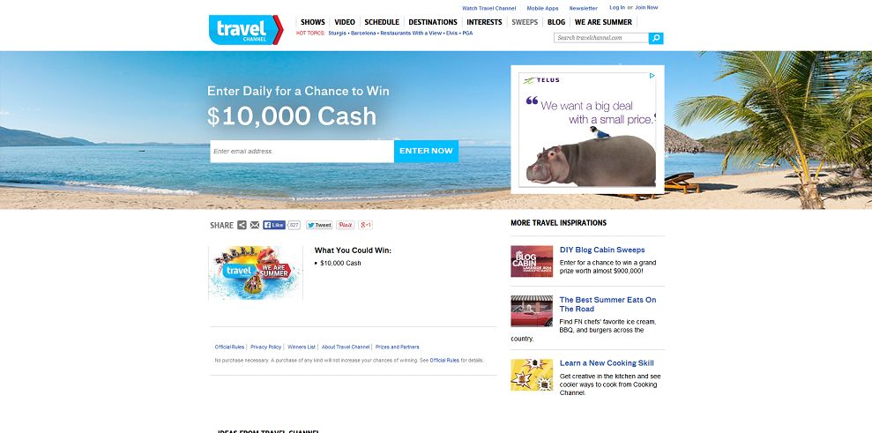Click the Enter Now button
The image size is (872, 433).
(426, 151)
